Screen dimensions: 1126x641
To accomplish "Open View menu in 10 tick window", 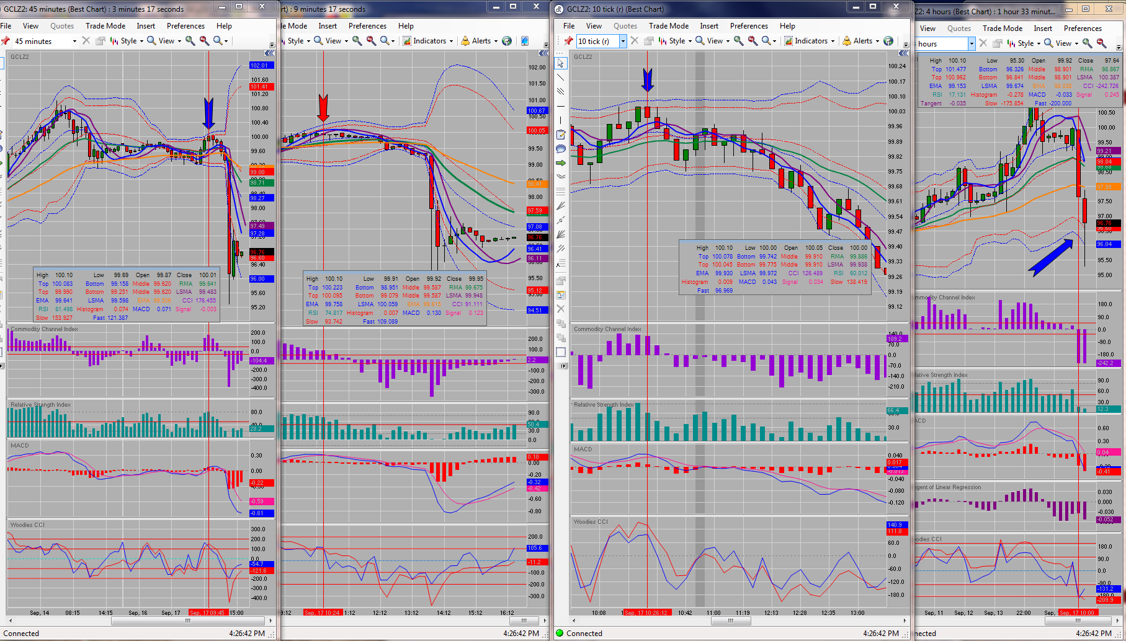I will pos(594,26).
